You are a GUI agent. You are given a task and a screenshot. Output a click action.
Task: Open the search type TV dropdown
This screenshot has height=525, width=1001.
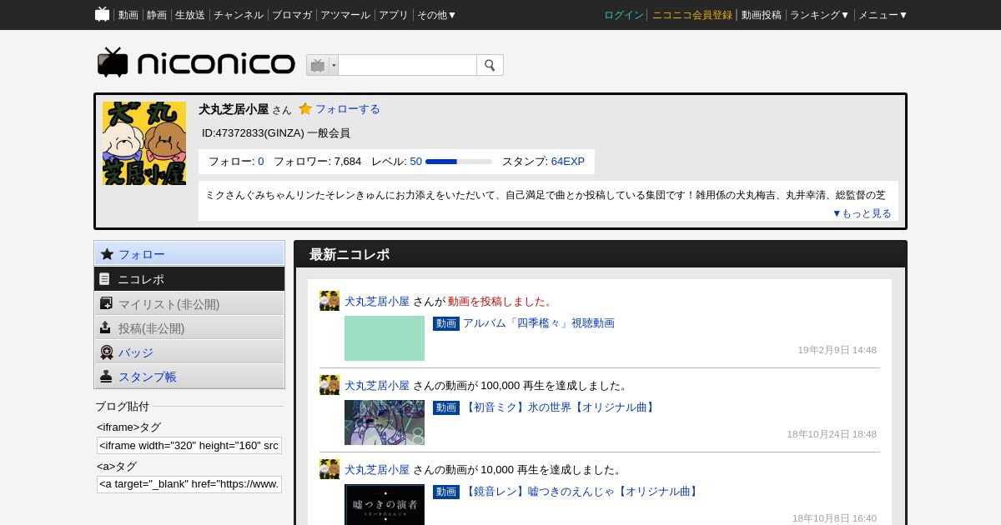(x=322, y=65)
